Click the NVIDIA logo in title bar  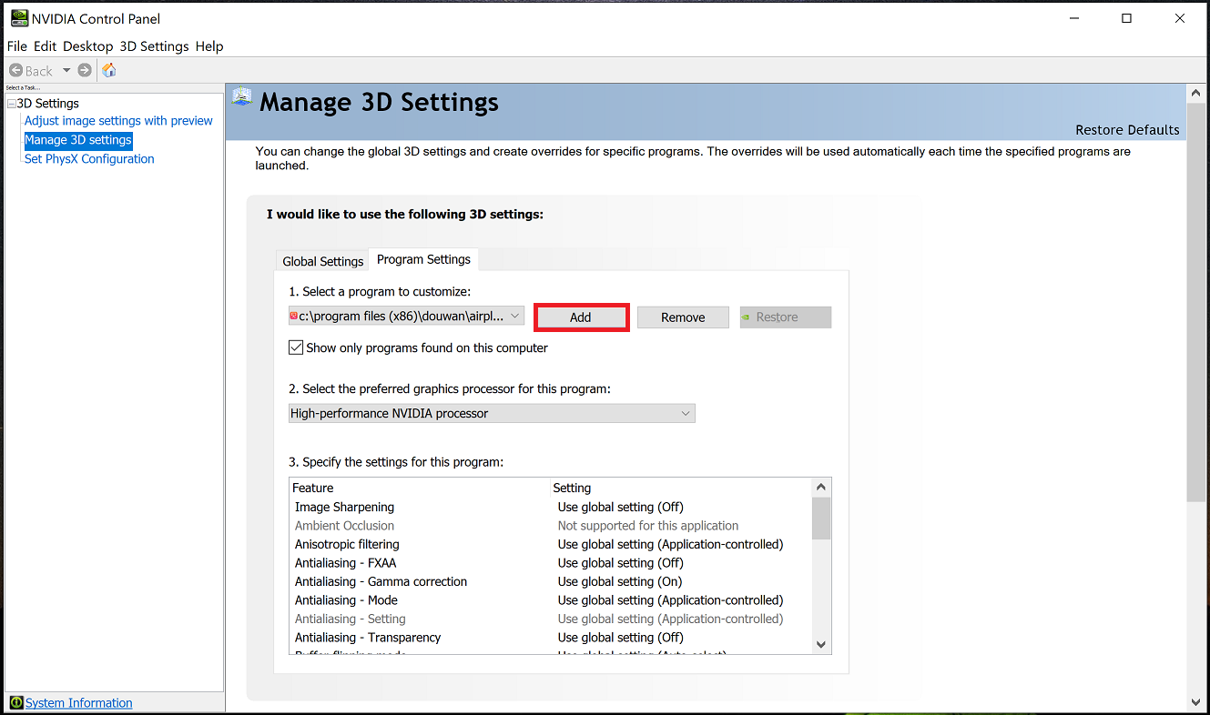coord(18,18)
